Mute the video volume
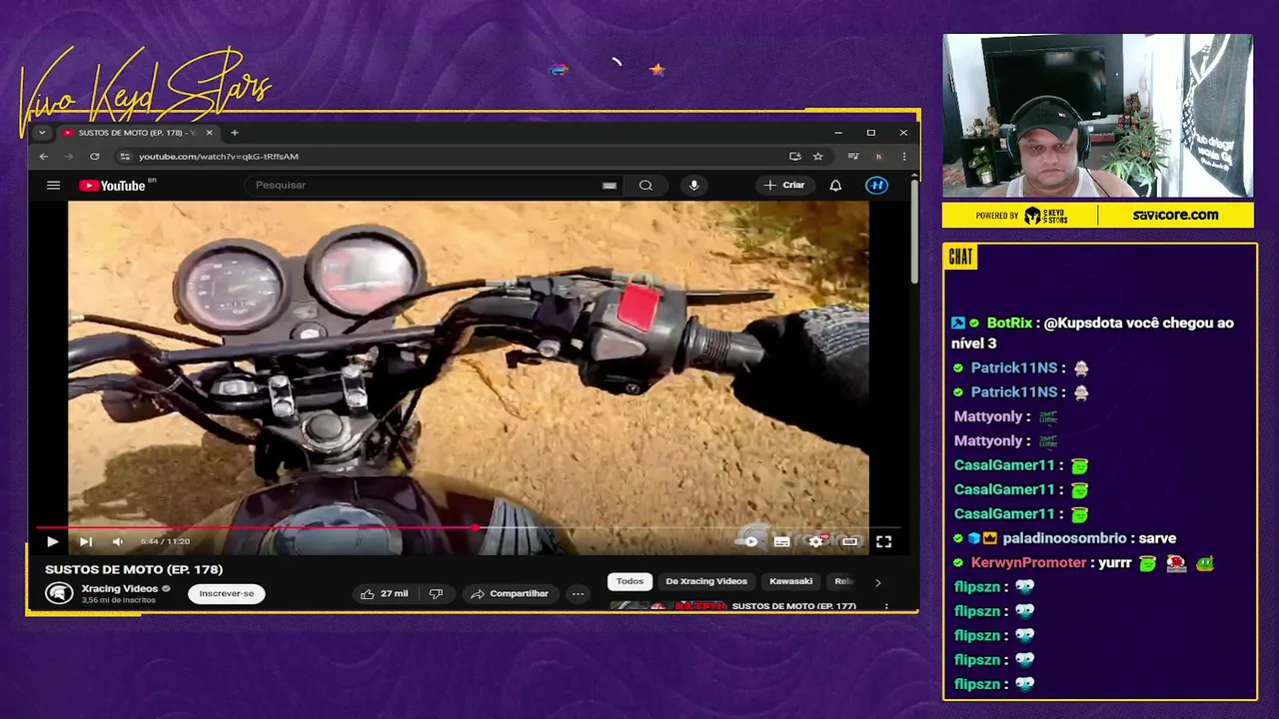 [118, 541]
